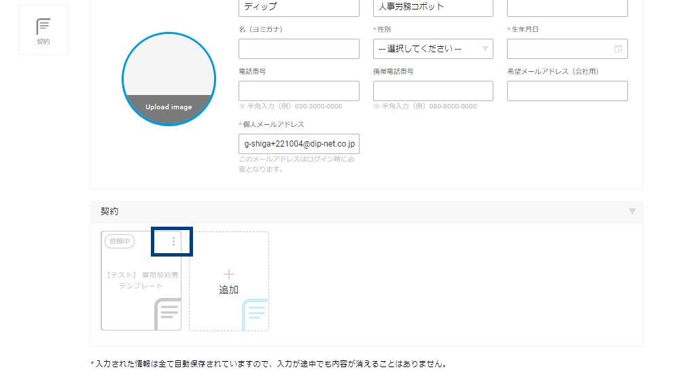This screenshot has height=376, width=681.
Task: Click the light blue document icon on 追加 card
Action: [x=256, y=314]
